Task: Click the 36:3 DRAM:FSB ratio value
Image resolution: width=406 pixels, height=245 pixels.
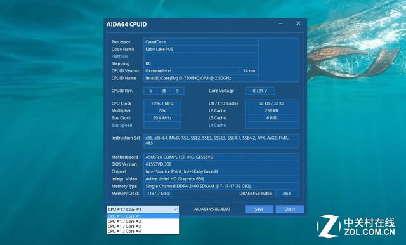Action: [287, 193]
